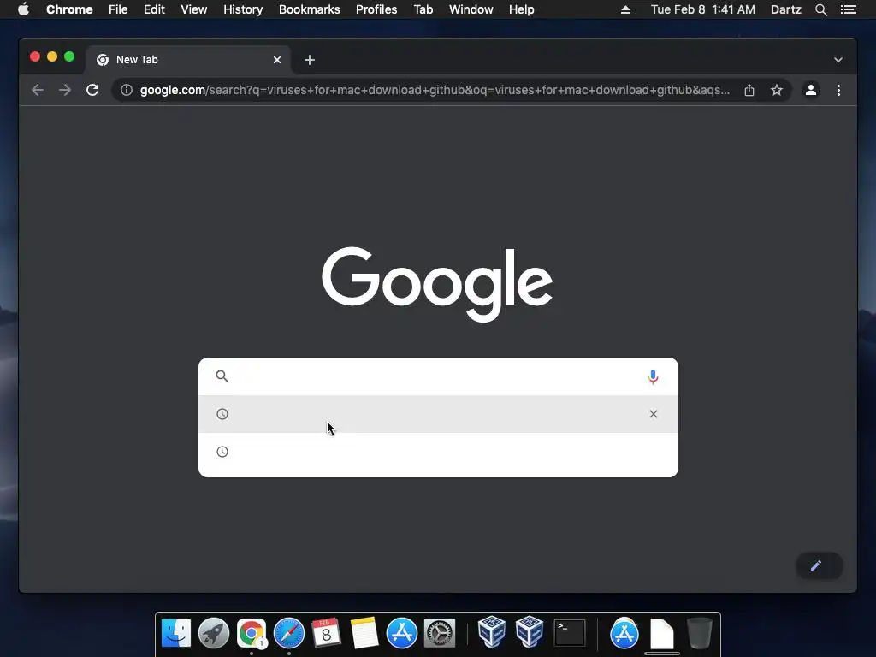Open the Trash in the Dock
Image resolution: width=876 pixels, height=657 pixels.
point(699,634)
